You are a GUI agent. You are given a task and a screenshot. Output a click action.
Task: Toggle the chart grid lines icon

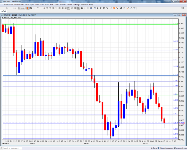click(x=82, y=8)
